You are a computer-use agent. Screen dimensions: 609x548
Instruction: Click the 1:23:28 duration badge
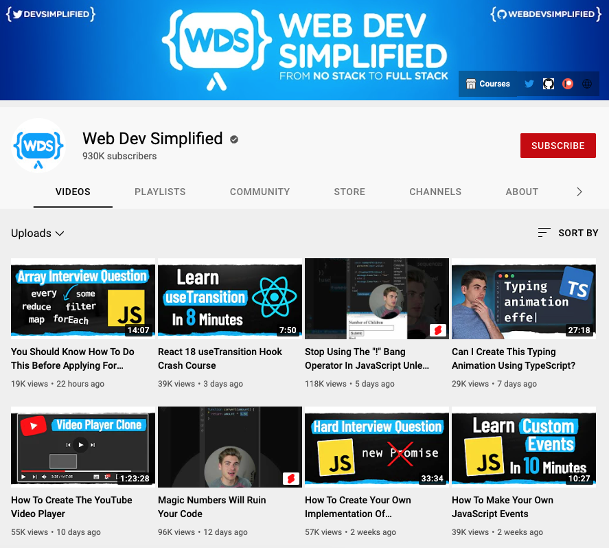click(135, 479)
